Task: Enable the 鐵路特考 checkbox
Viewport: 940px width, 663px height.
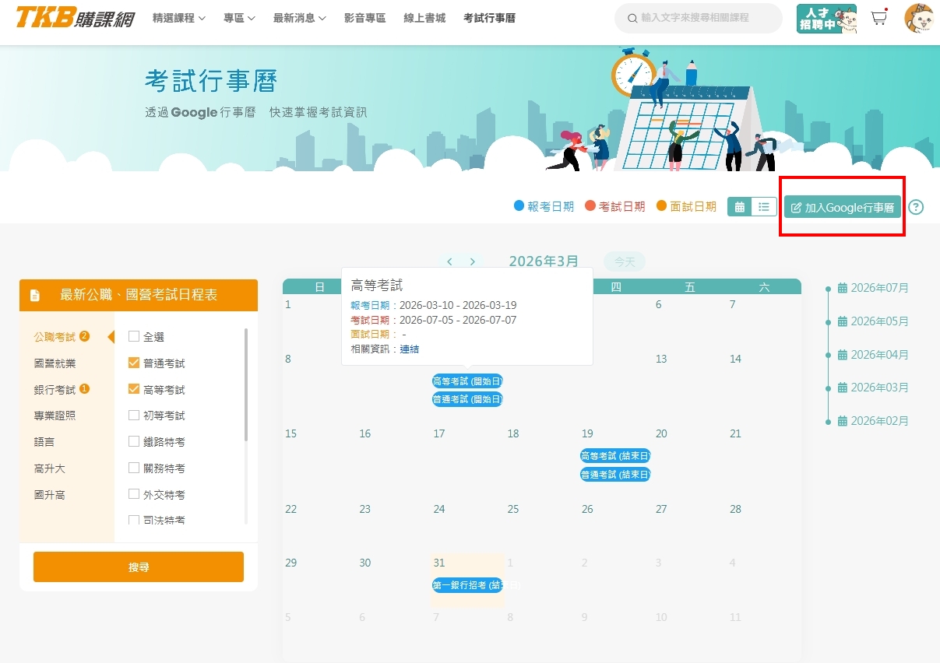Action: (x=134, y=441)
